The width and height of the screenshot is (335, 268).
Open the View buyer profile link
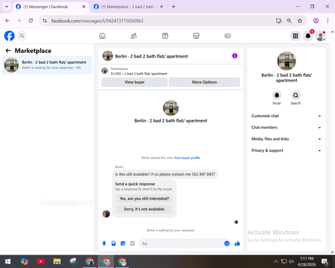187,157
